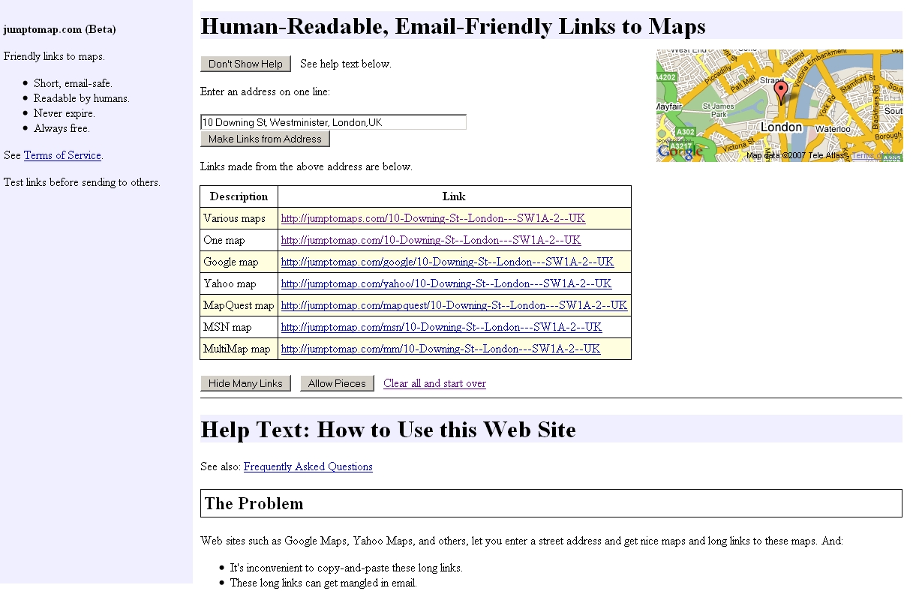Click the Hide Many Links button

point(245,383)
